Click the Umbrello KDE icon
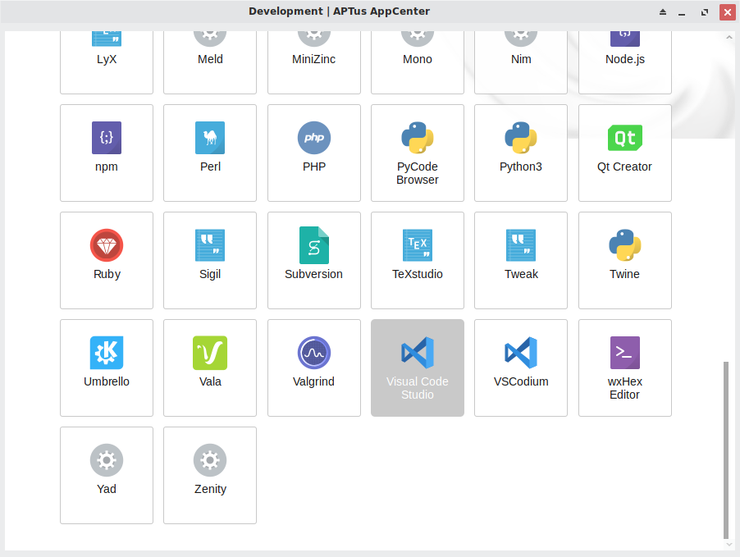 (107, 353)
